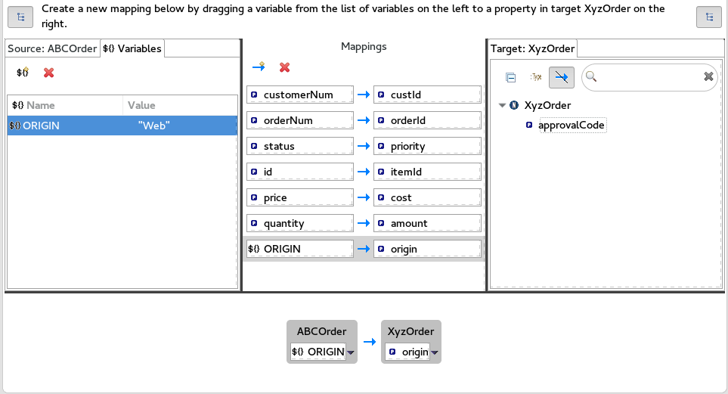Viewport: 728px width, 394px height.
Task: Select the Variables tab
Action: (x=132, y=48)
